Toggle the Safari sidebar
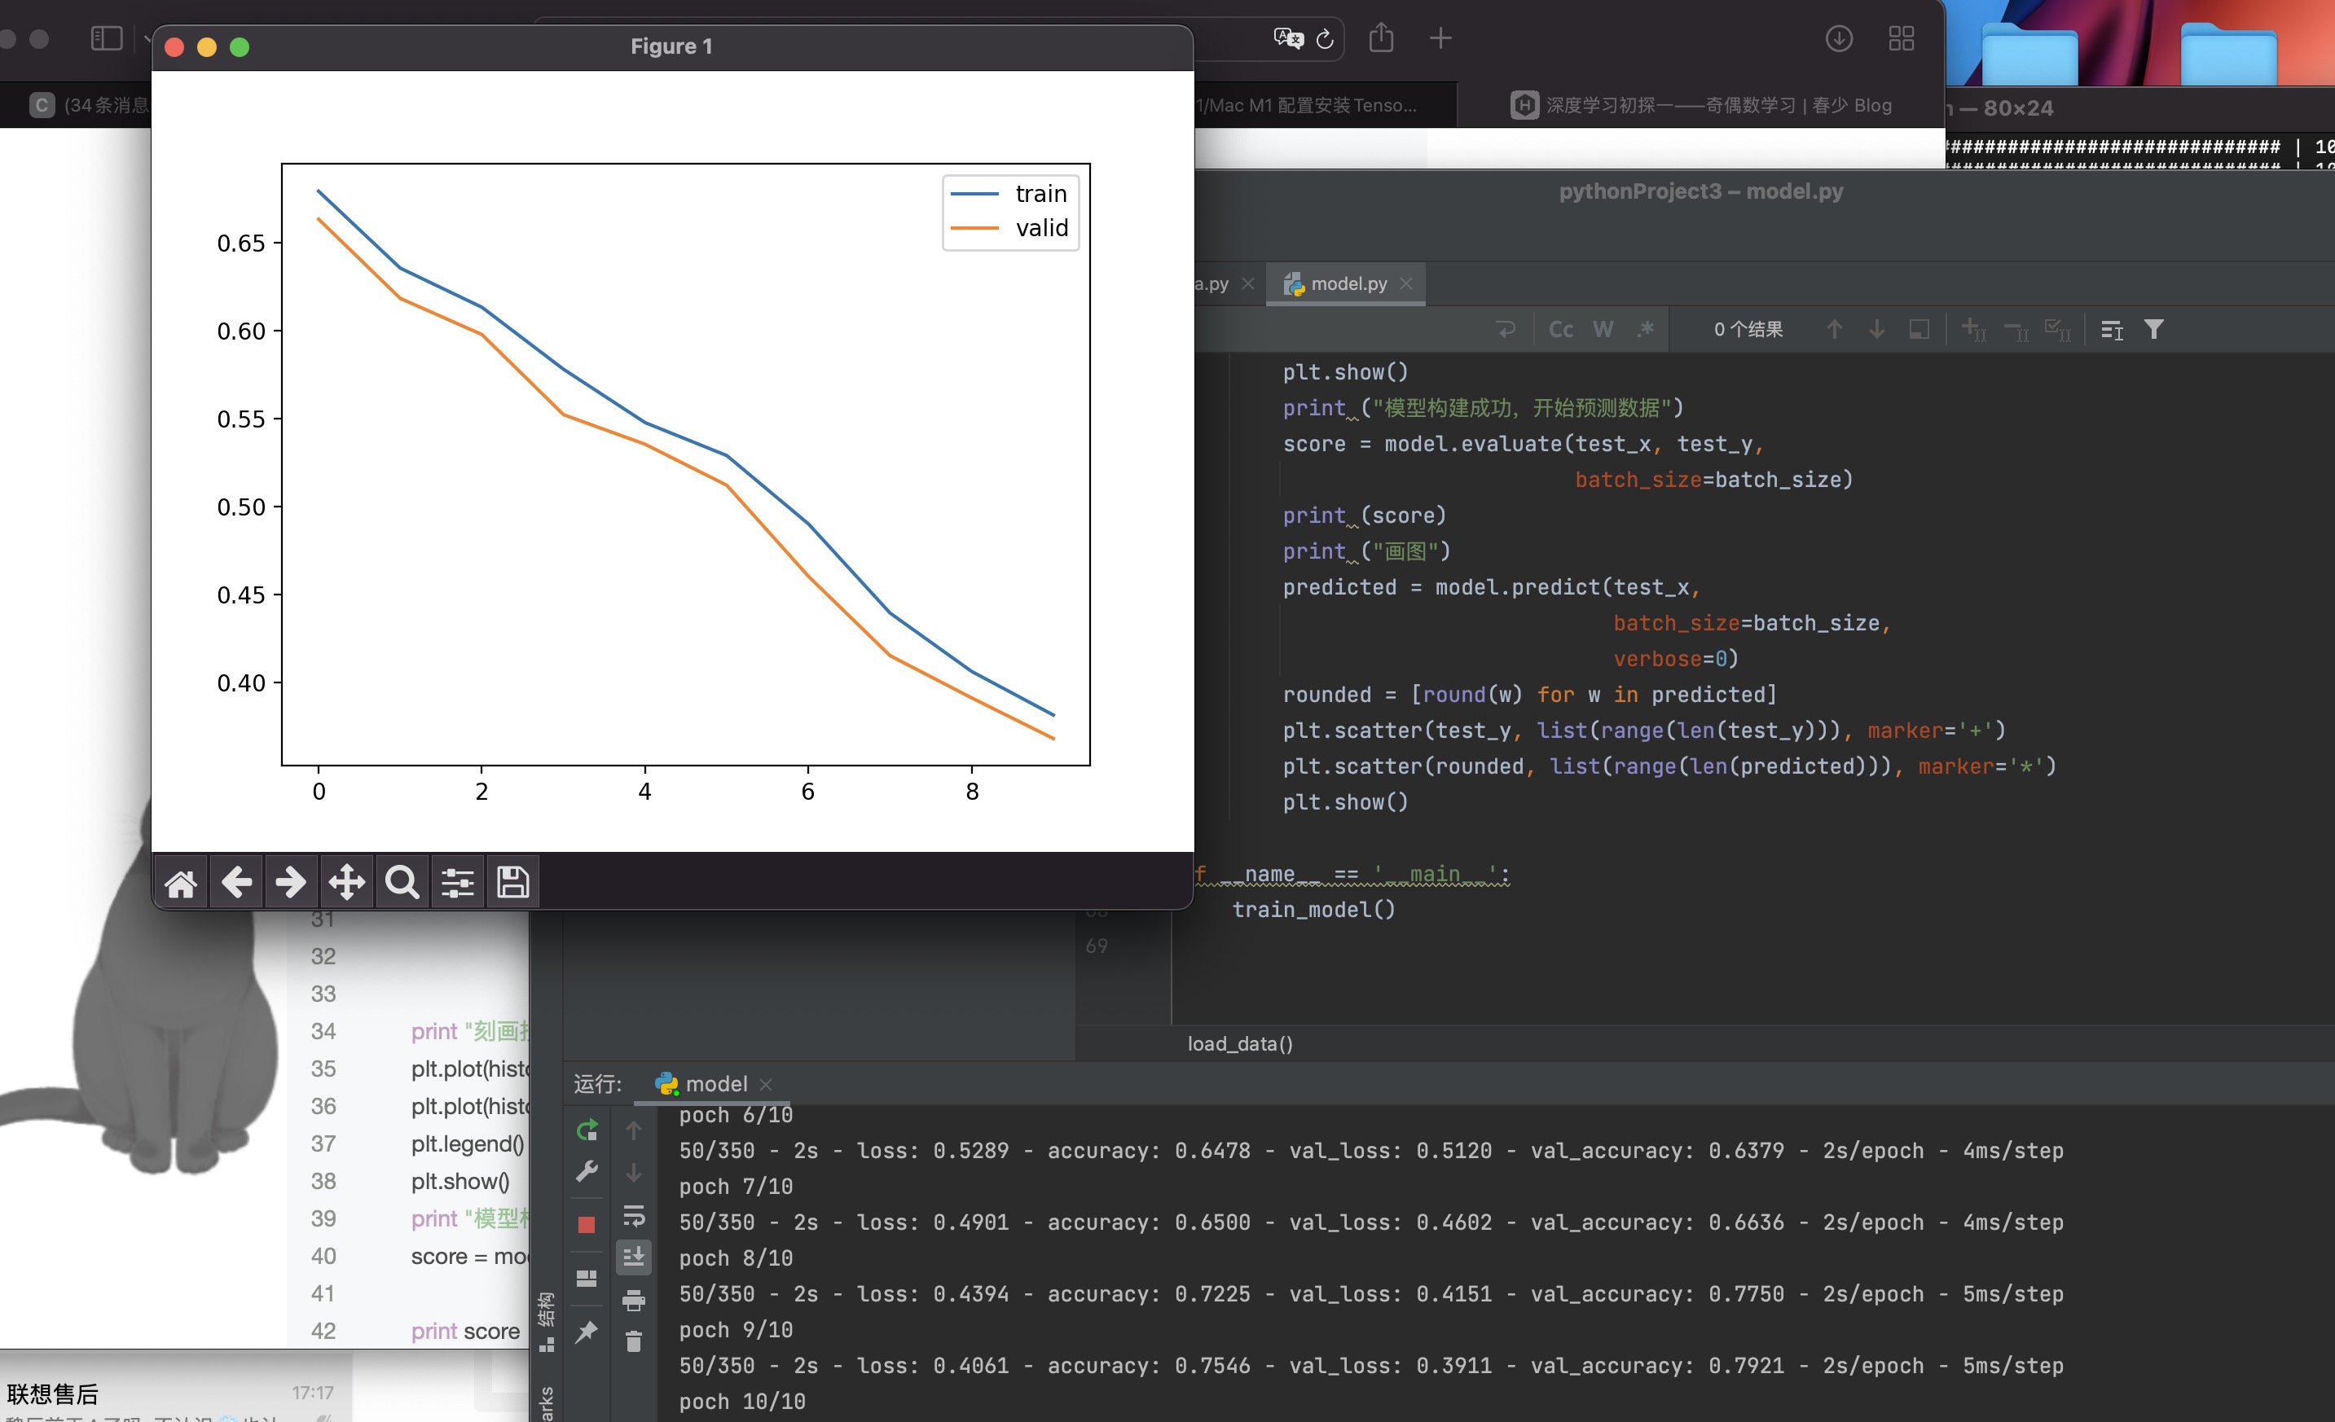 click(x=106, y=39)
